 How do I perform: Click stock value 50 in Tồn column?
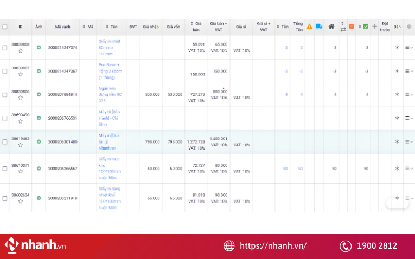285,169
